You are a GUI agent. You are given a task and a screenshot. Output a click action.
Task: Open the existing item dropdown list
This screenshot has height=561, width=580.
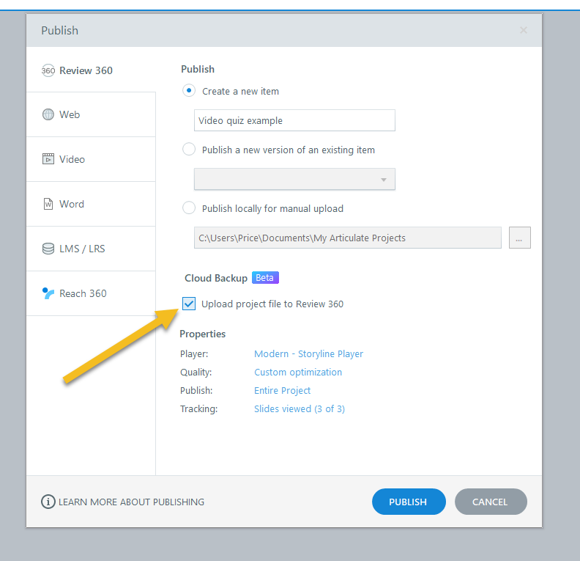point(294,180)
